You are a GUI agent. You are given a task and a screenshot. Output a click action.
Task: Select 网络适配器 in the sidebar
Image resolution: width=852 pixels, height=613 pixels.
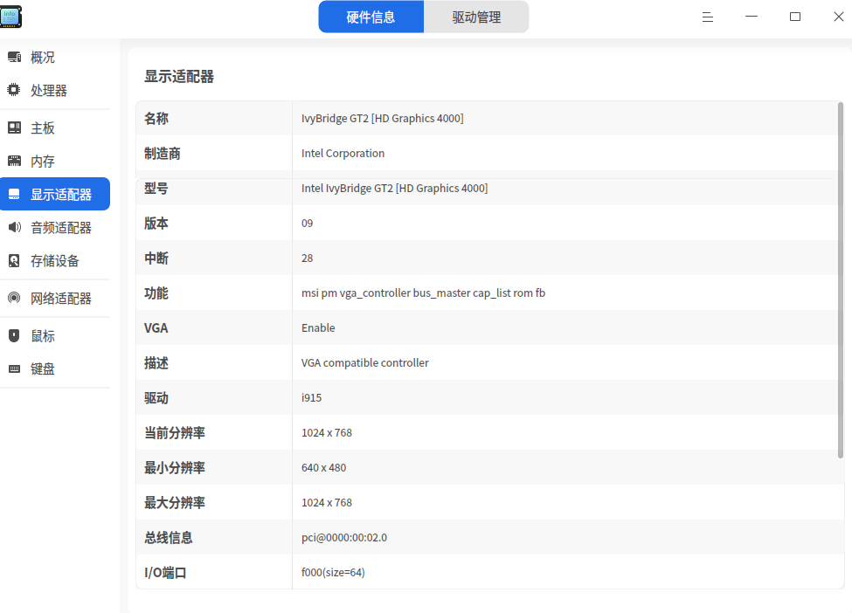click(55, 298)
